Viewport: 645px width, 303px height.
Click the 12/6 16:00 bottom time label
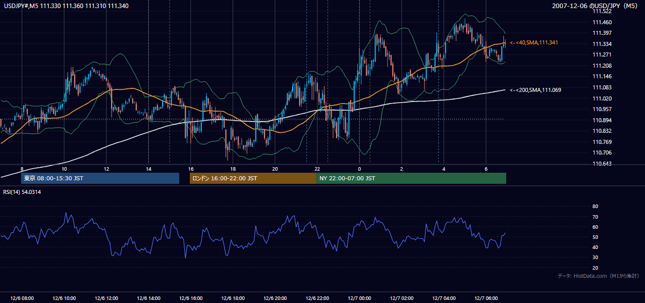click(x=191, y=298)
